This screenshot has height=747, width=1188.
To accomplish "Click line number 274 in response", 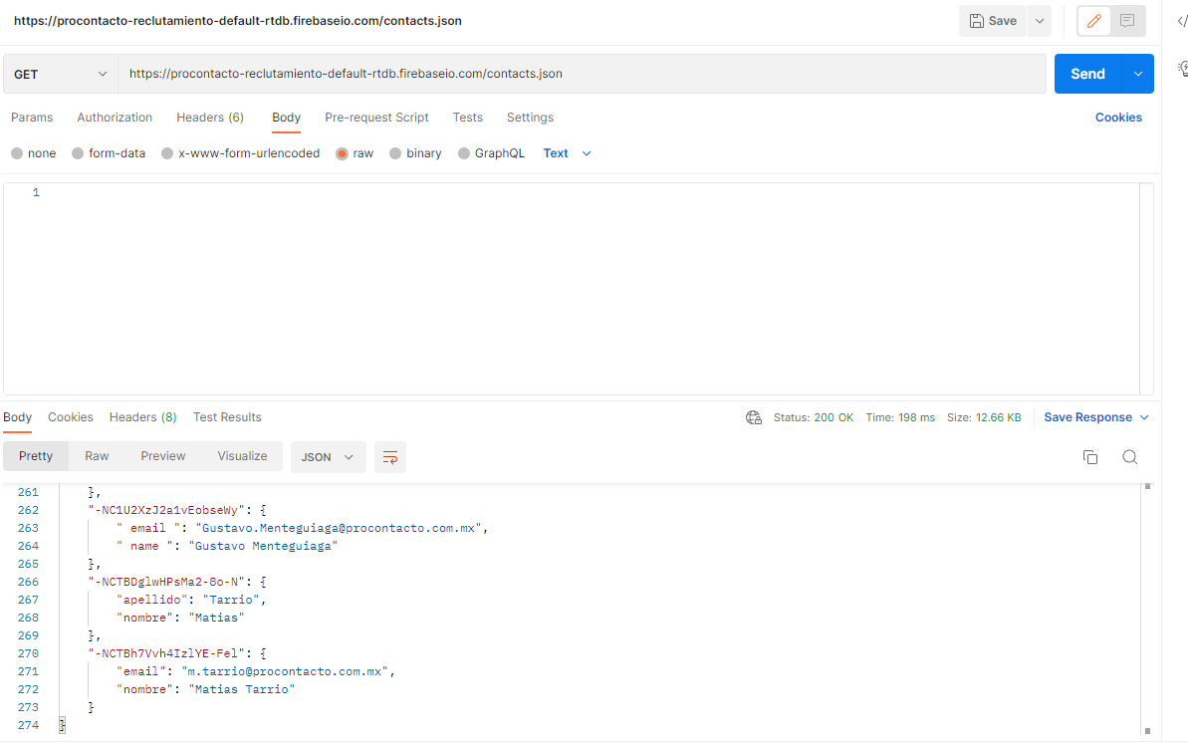I will [x=28, y=726].
